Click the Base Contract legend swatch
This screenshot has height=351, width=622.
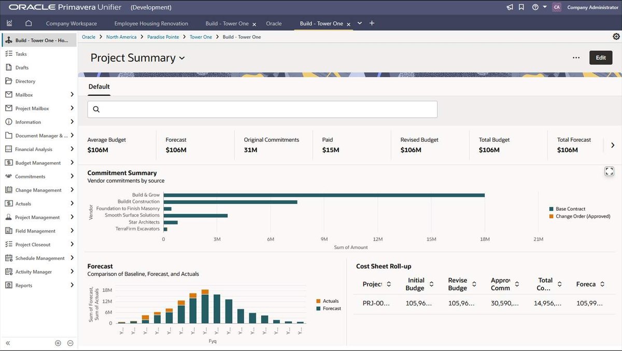pos(552,209)
